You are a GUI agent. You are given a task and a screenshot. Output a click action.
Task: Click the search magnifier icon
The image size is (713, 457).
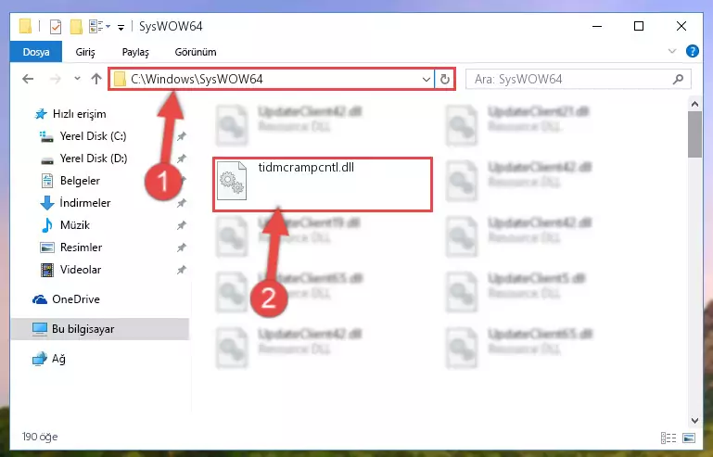pos(678,79)
